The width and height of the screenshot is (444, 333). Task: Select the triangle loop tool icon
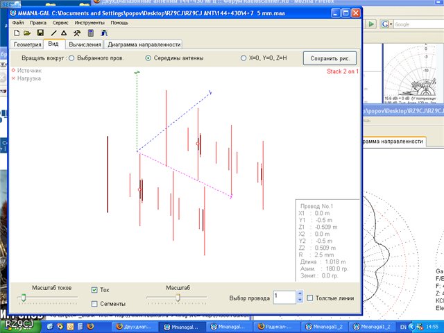pyautogui.click(x=64, y=33)
